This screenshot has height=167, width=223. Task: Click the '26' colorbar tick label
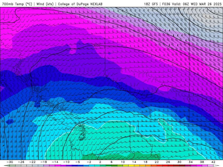(168, 162)
